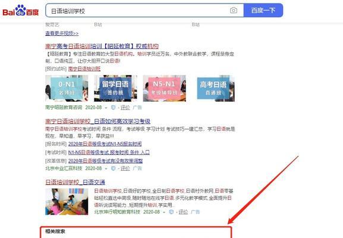
Task: Click 北京知行明知教育科技 source text
Action: [x=117, y=212]
